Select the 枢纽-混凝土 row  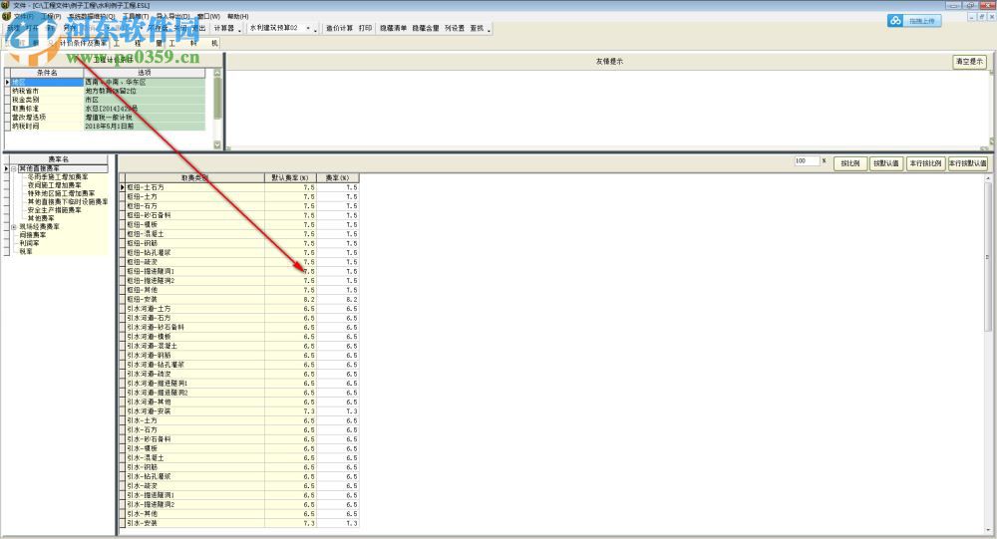tap(241, 234)
